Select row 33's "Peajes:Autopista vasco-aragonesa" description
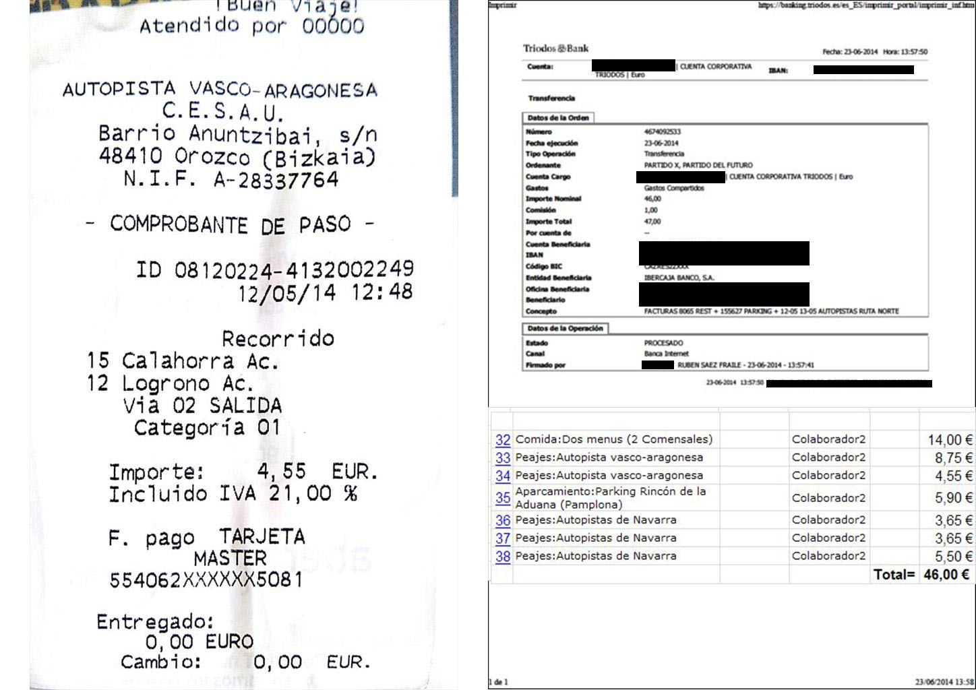 click(609, 457)
